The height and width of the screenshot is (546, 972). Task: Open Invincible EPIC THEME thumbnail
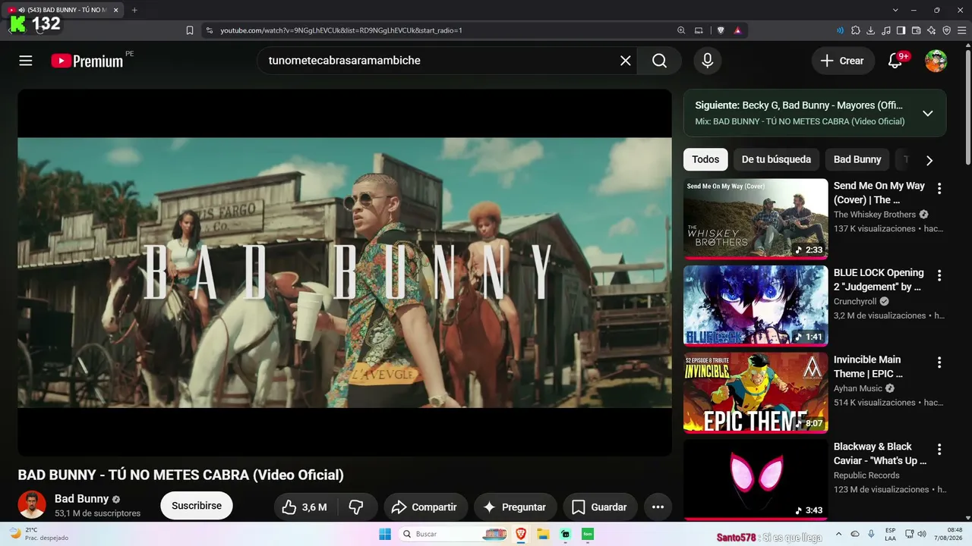pos(756,393)
